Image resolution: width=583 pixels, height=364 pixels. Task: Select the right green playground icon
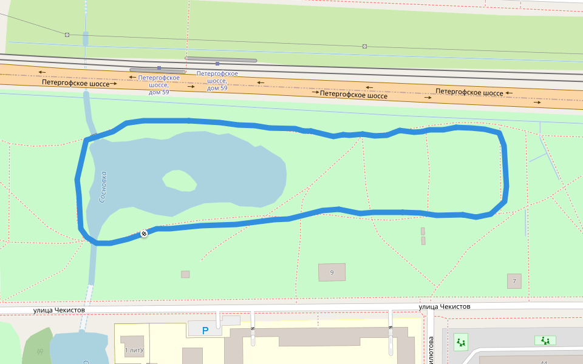545,341
